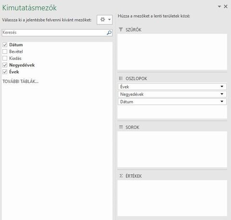The image size is (231, 220).
Task: Click the search magnifier icon
Action: (109, 33)
